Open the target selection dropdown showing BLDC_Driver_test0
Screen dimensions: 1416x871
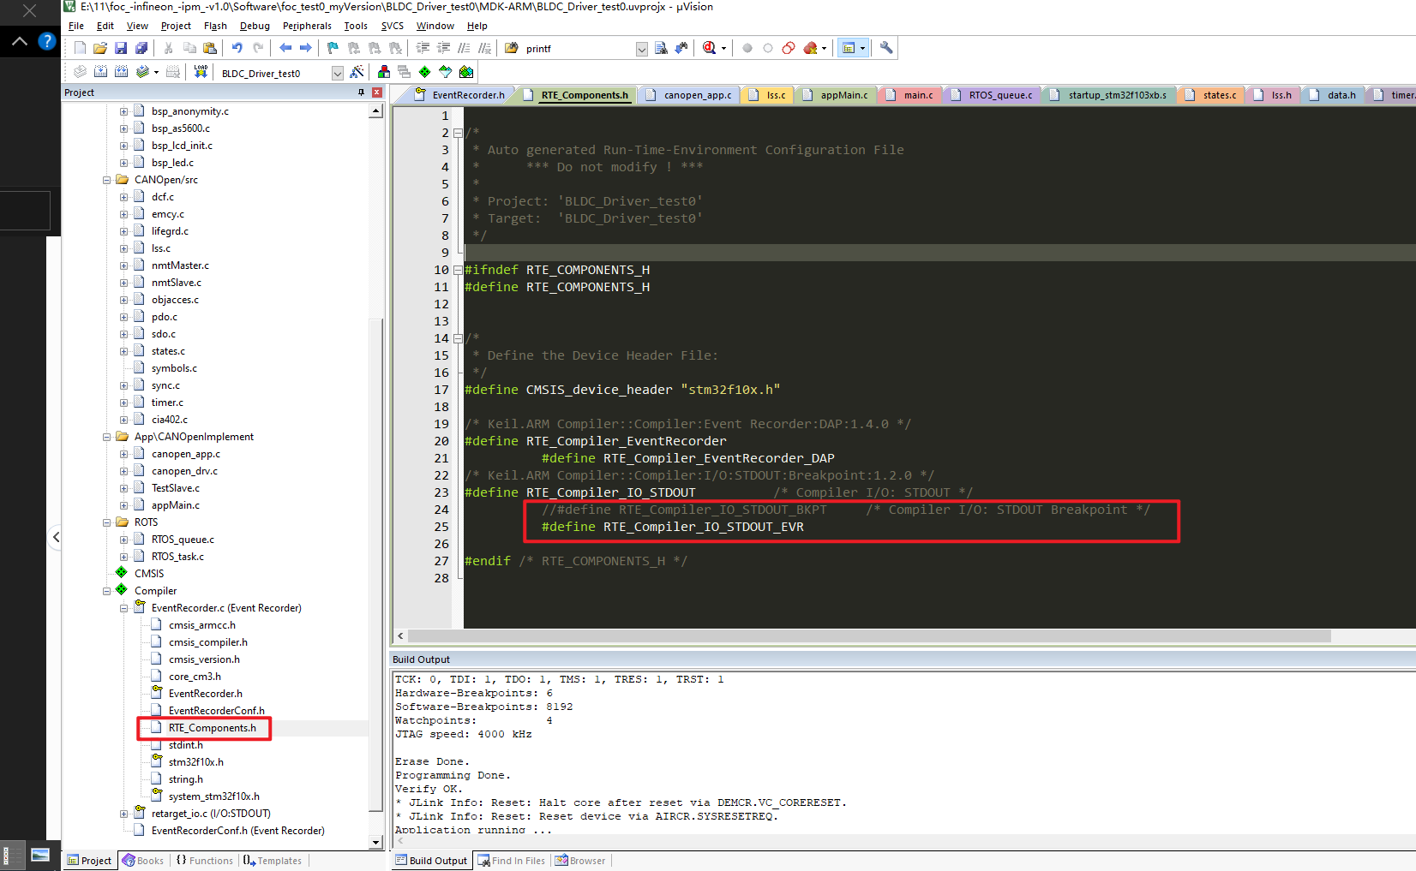[x=338, y=73]
